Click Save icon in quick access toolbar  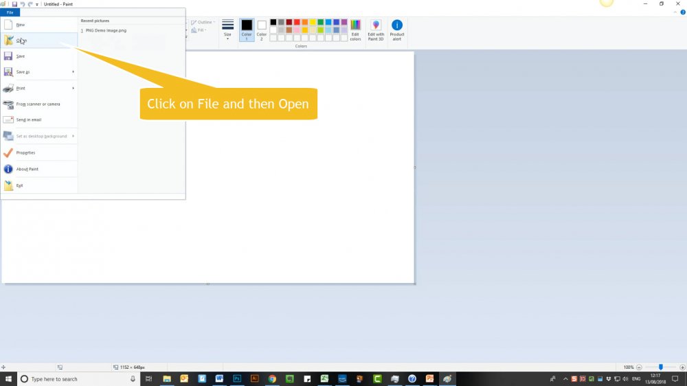point(14,4)
